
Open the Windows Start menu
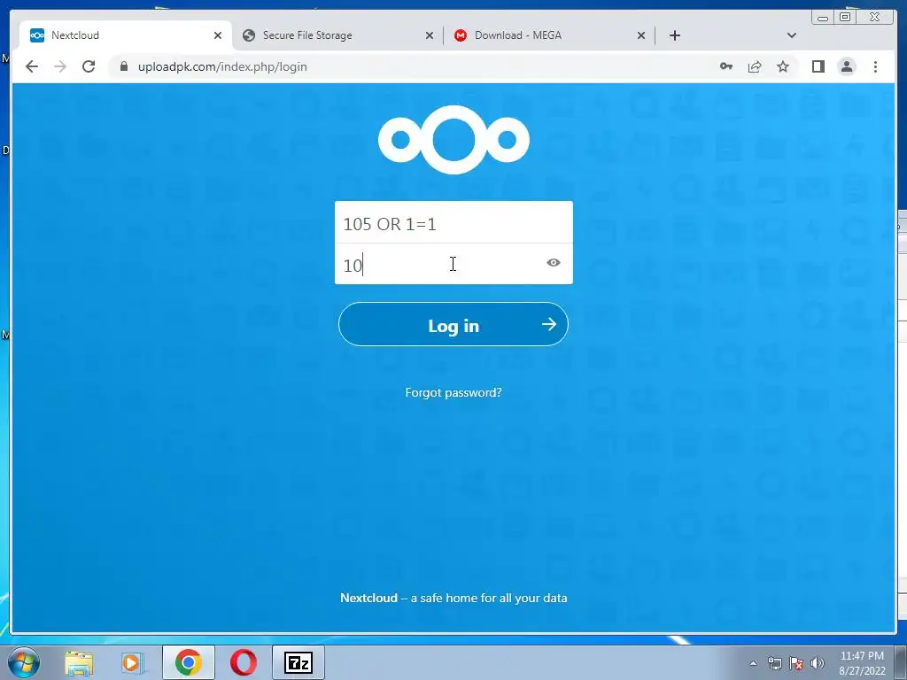pos(23,662)
